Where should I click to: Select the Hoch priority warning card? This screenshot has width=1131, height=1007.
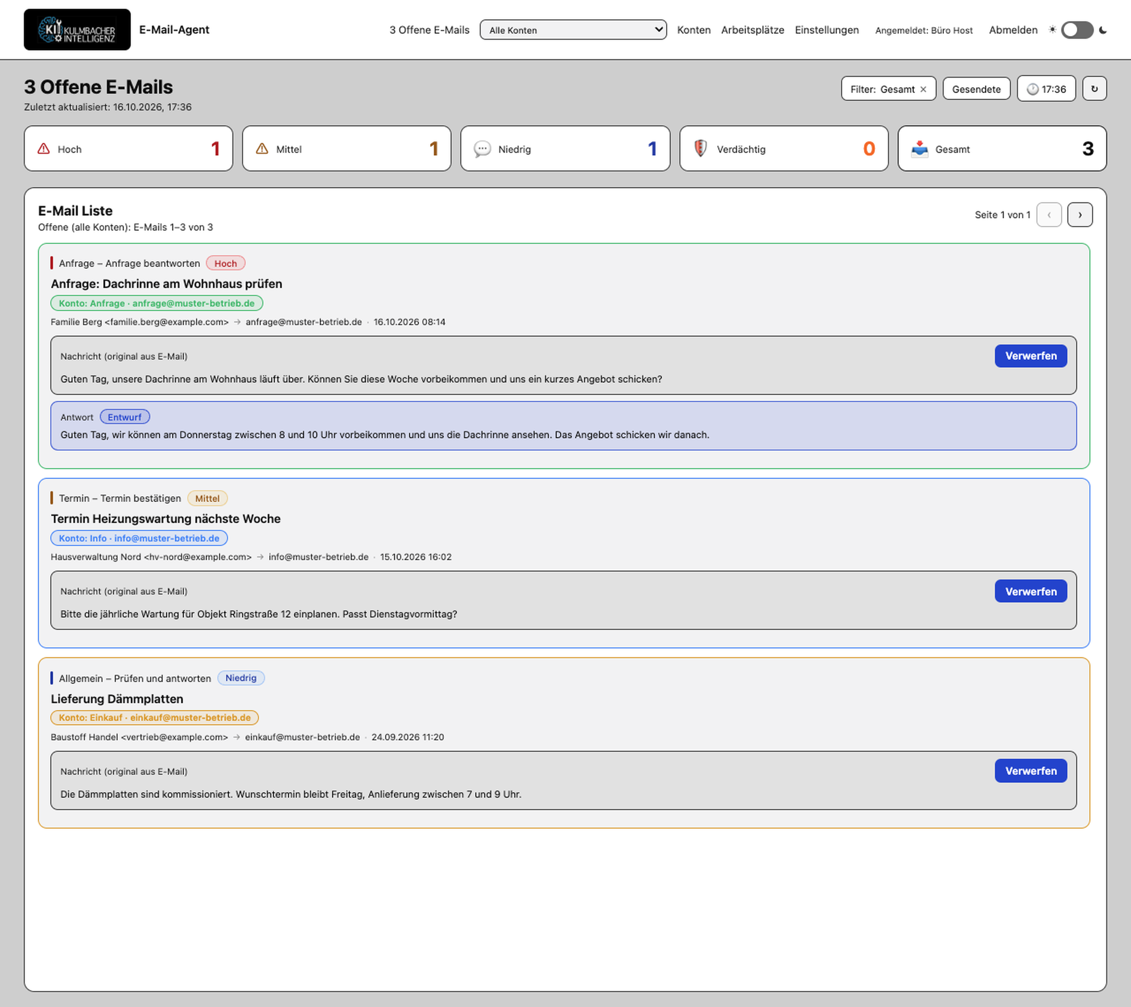pyautogui.click(x=129, y=149)
